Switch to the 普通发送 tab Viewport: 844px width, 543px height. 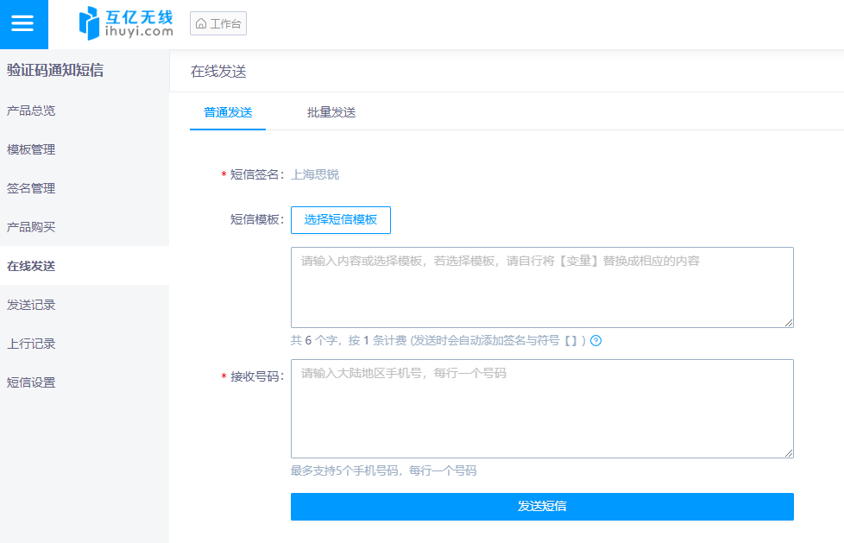tap(228, 112)
